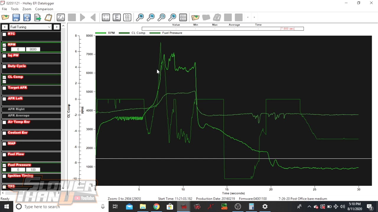Open the Fuel Tuning channel group dropdown

tap(30, 27)
